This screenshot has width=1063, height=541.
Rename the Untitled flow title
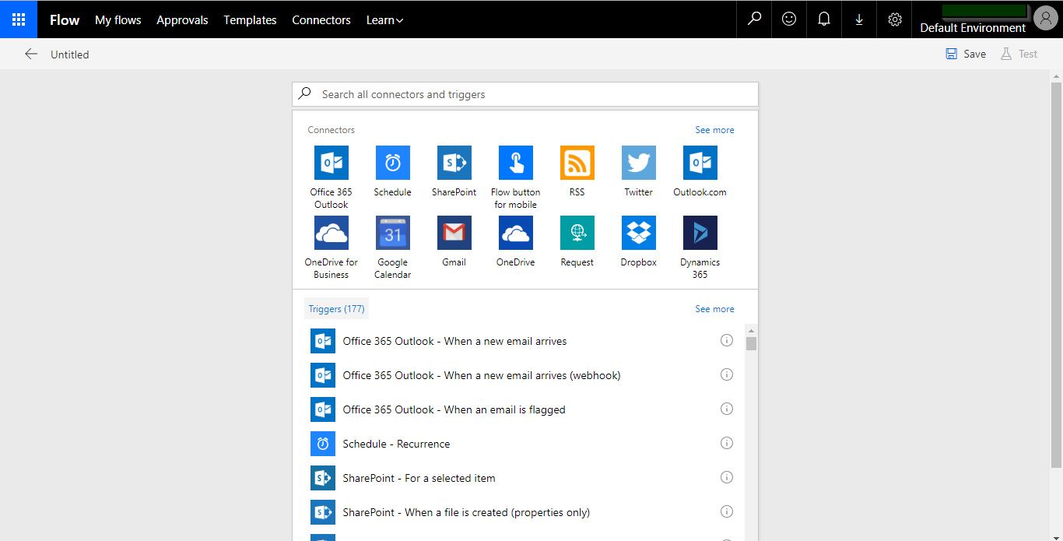70,54
